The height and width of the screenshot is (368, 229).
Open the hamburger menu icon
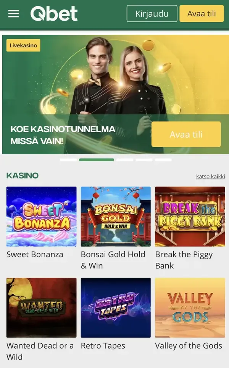pos(14,14)
